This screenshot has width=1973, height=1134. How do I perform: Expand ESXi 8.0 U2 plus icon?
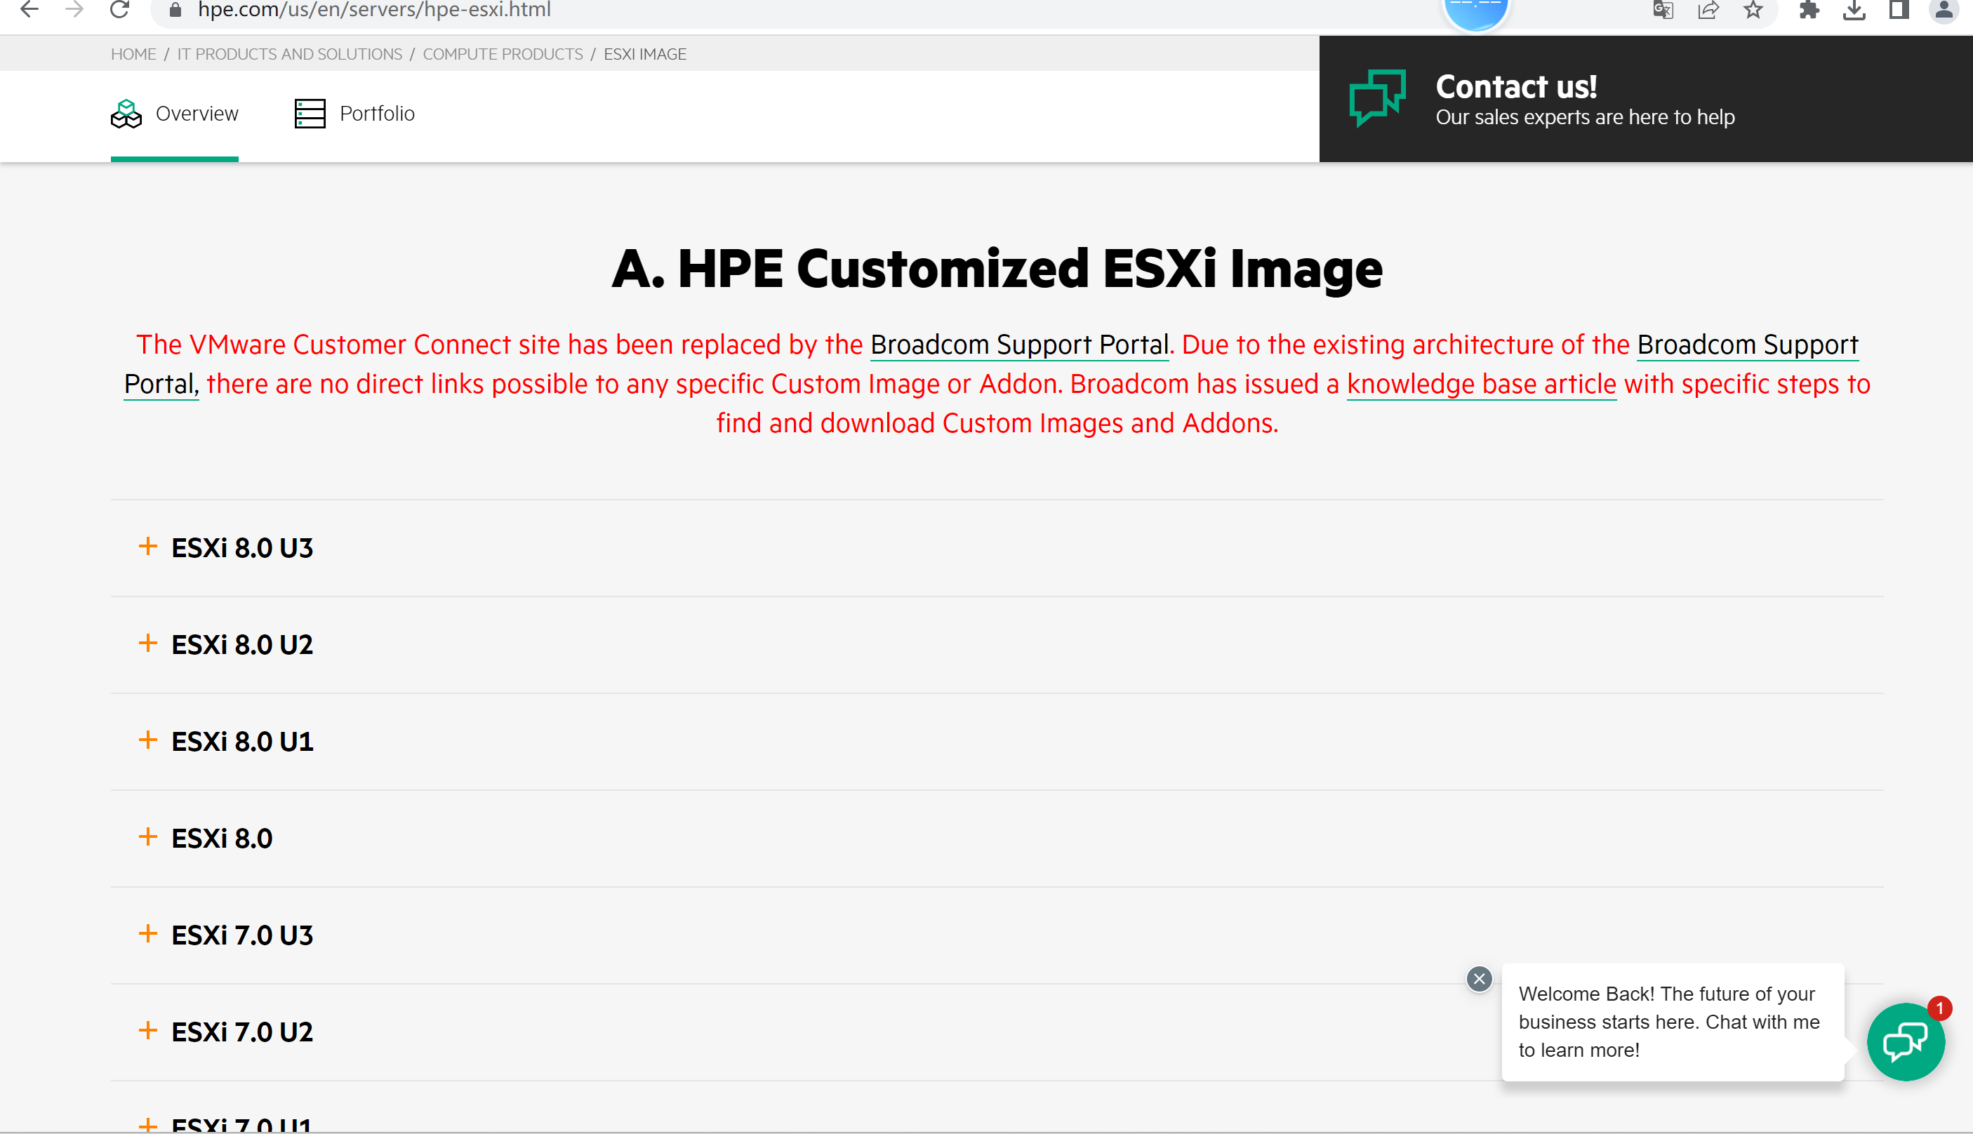[x=147, y=643]
